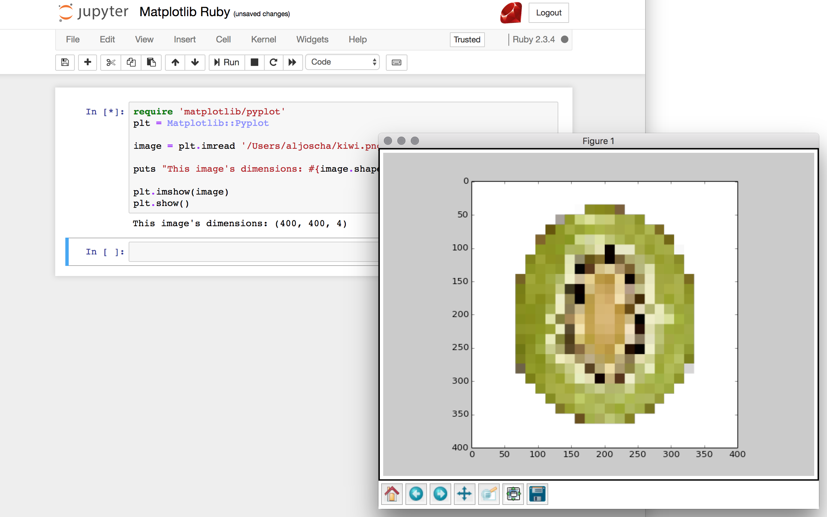Reset figure view with home icon
Screen dimensions: 827x517
[x=392, y=494]
